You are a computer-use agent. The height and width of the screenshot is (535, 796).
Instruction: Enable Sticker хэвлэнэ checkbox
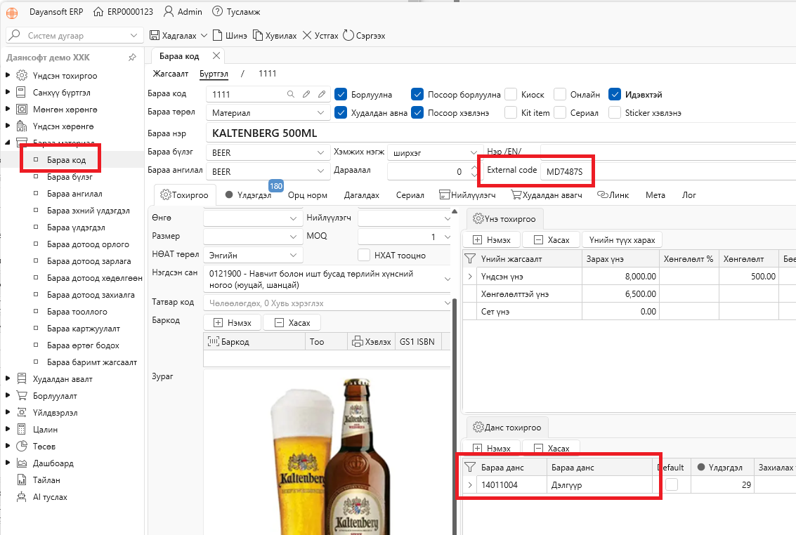(615, 112)
